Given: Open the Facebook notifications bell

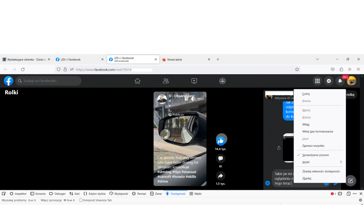Looking at the screenshot, I should click(x=340, y=81).
